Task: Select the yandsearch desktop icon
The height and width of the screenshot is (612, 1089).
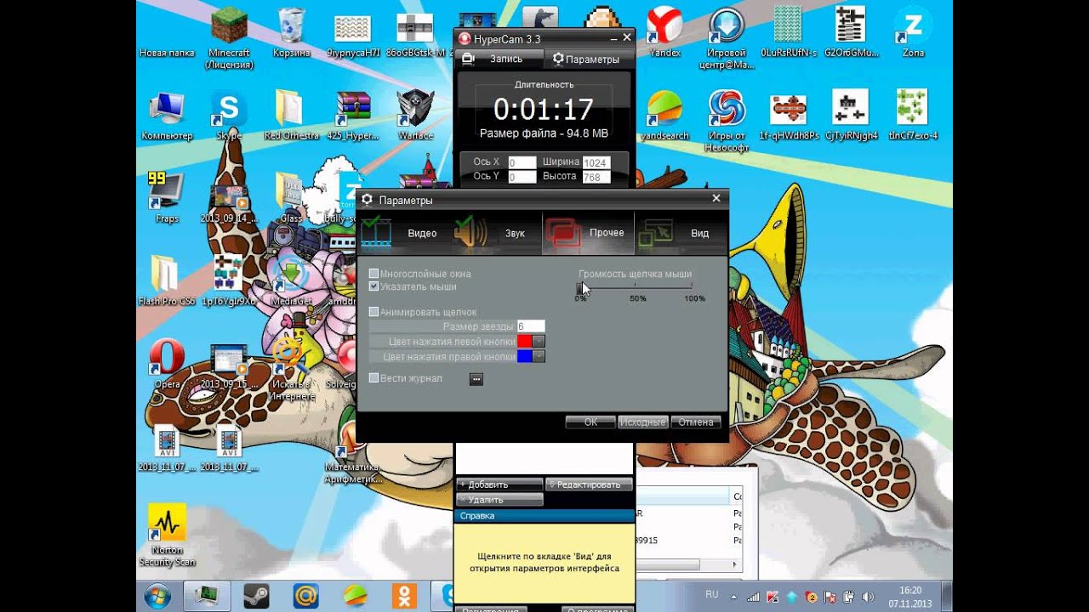Action: (x=664, y=115)
